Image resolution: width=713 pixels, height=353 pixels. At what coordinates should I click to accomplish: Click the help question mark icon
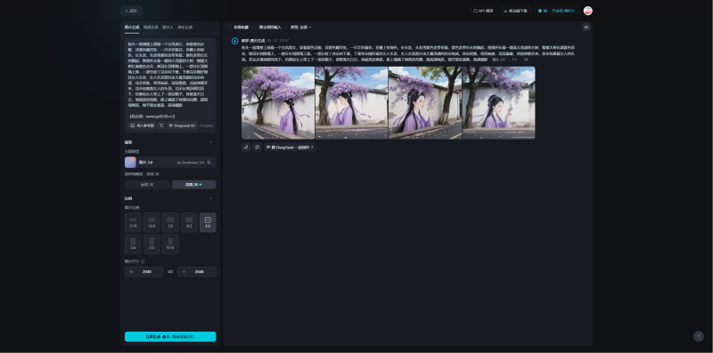tap(698, 336)
